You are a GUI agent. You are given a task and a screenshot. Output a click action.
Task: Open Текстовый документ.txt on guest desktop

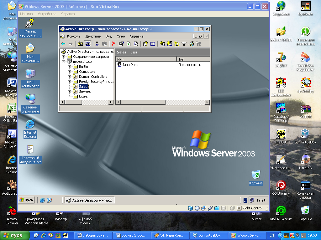pyautogui.click(x=30, y=154)
